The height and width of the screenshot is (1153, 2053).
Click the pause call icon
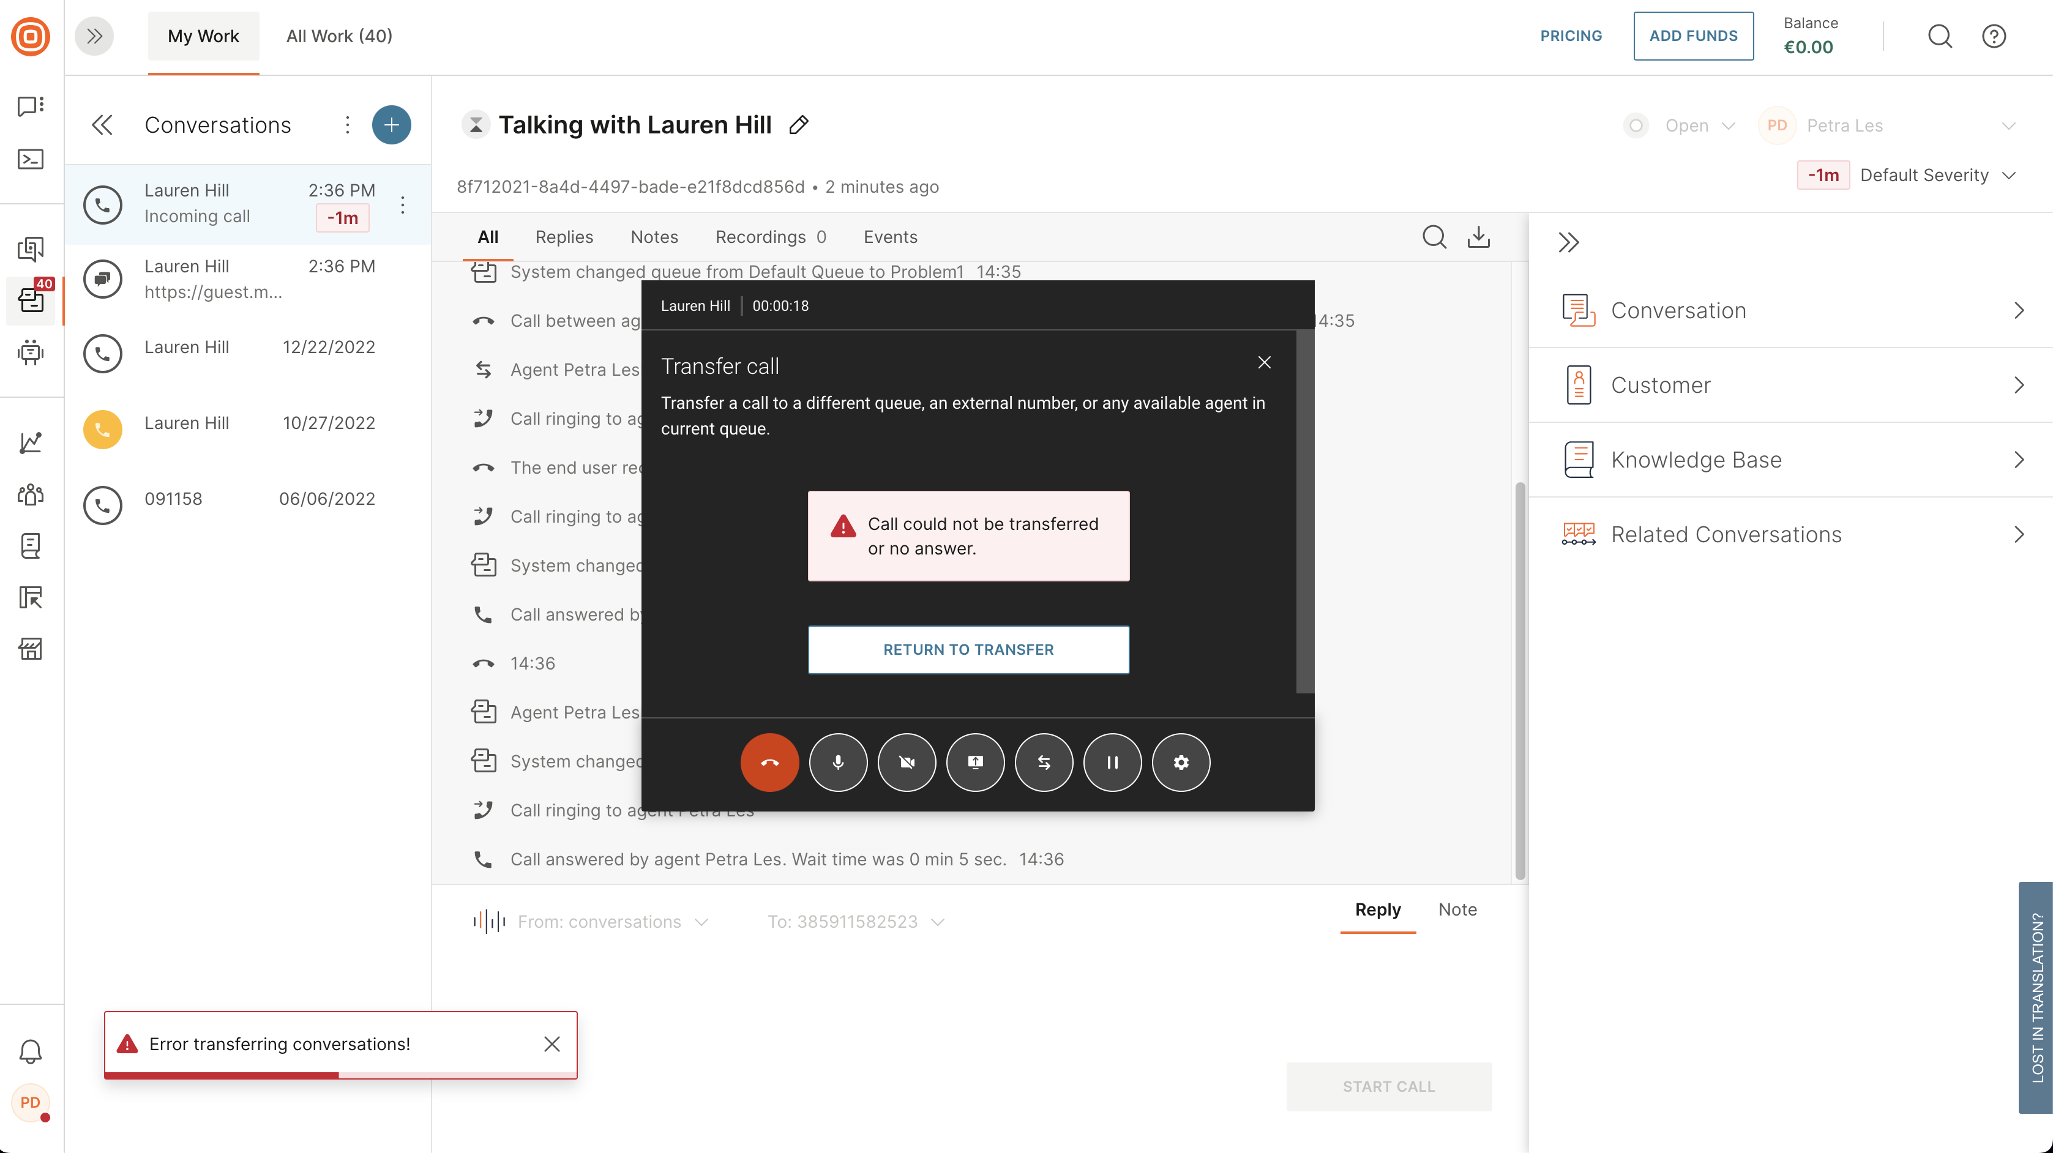pos(1113,763)
